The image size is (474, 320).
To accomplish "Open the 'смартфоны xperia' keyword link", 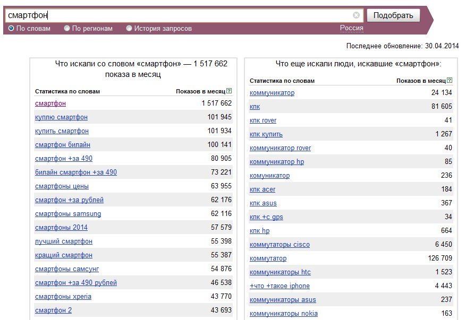I will pos(63,297).
